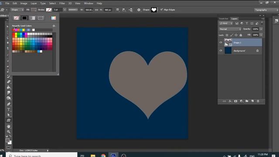Click Add layer mask icon
279x157 pixels.
pos(236,101)
